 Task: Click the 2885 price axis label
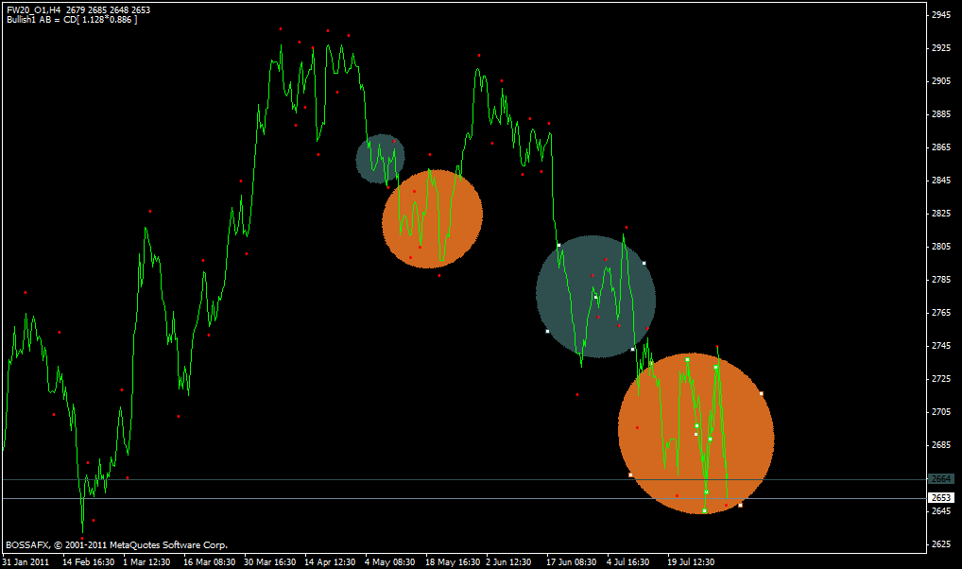[941, 114]
